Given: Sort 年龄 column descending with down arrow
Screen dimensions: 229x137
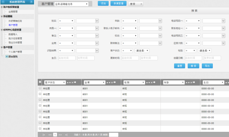Looking at the screenshot, I should coord(189,83).
